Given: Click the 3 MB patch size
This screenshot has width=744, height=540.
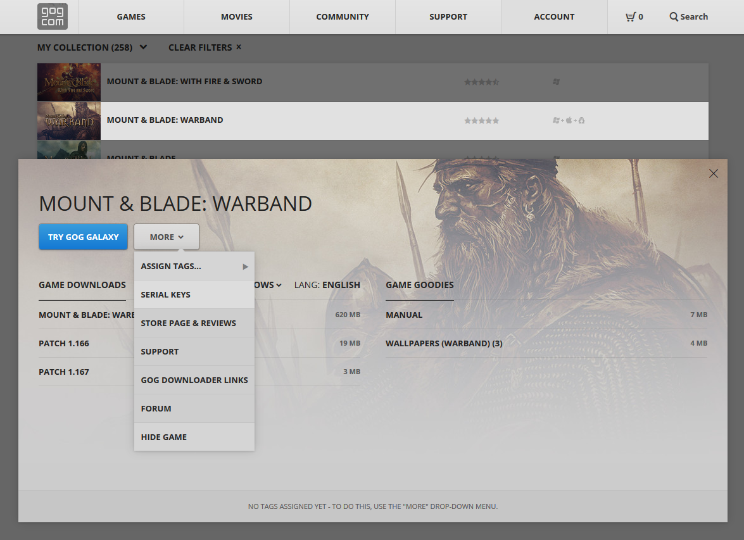Looking at the screenshot, I should click(x=351, y=372).
